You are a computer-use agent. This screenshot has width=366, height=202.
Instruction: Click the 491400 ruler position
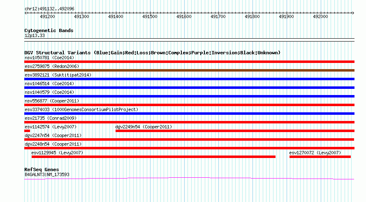pyautogui.click(x=116, y=16)
